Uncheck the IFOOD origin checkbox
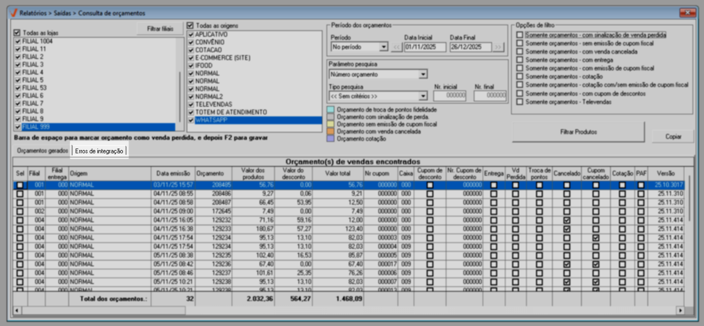 (191, 66)
